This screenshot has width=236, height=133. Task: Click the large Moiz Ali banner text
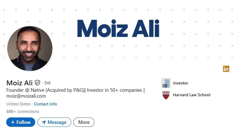tap(118, 28)
